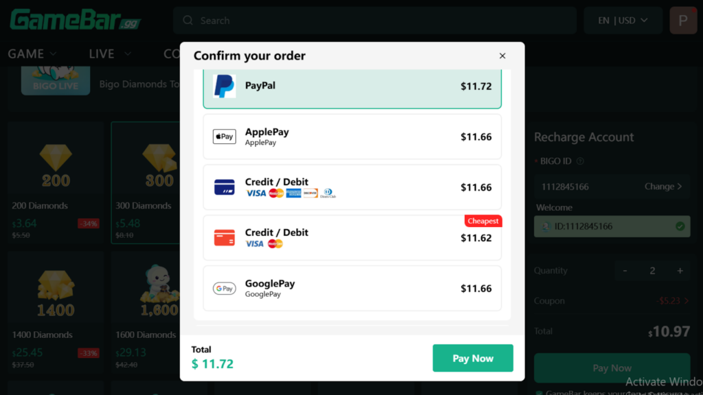Click the Apple Pay icon
703x395 pixels.
(224, 136)
